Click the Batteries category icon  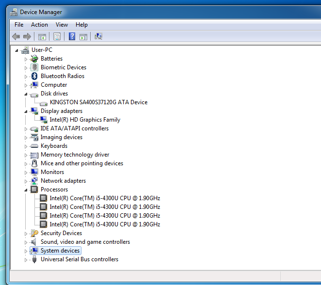[x=34, y=59]
